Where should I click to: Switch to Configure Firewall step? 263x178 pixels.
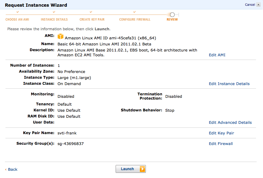click(x=135, y=19)
